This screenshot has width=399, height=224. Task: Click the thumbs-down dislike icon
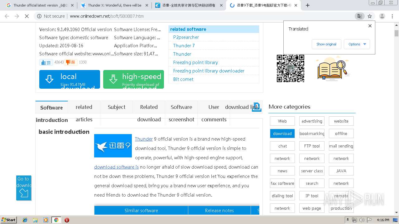(x=71, y=62)
